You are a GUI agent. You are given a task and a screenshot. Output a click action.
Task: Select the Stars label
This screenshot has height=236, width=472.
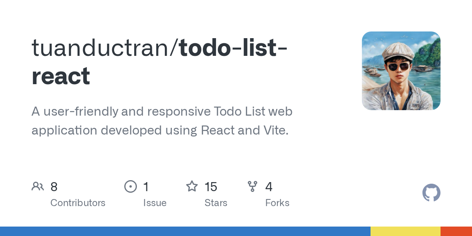(216, 203)
